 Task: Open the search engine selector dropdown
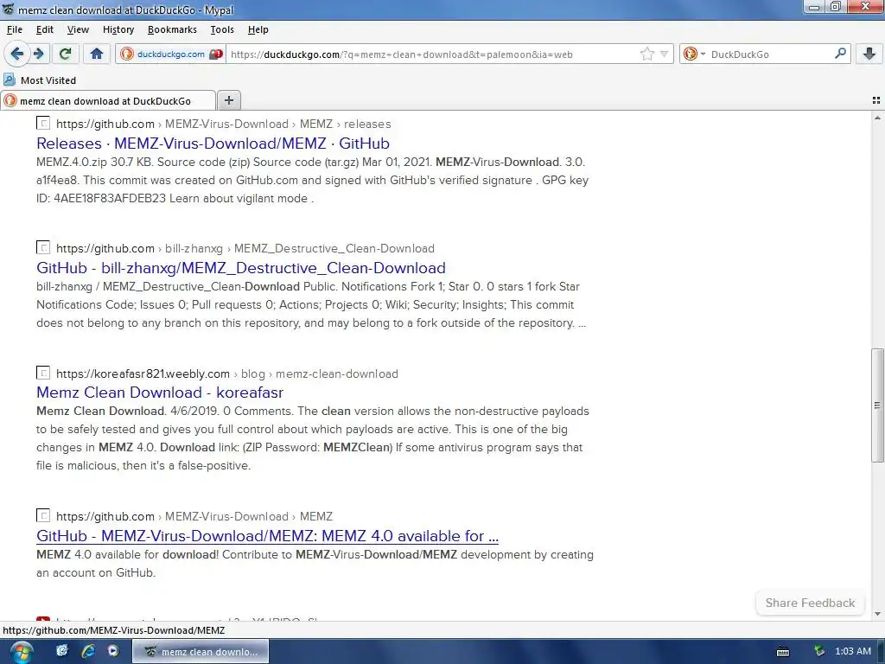click(x=694, y=54)
